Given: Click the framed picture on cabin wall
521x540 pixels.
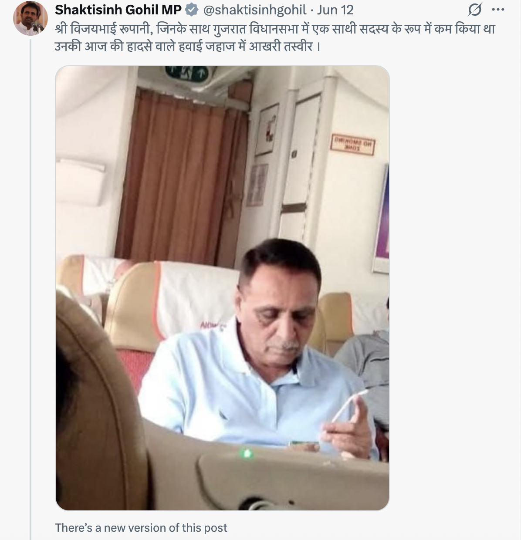Looking at the screenshot, I should tap(267, 129).
